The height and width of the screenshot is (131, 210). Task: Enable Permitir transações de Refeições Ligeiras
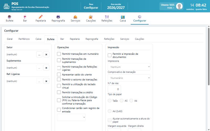click(x=59, y=68)
